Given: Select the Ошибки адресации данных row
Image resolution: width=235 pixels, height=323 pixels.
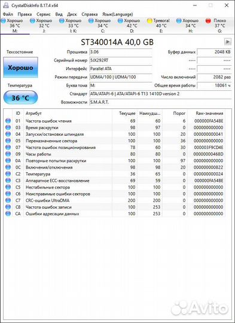Looking at the screenshot, I should coord(115,214).
